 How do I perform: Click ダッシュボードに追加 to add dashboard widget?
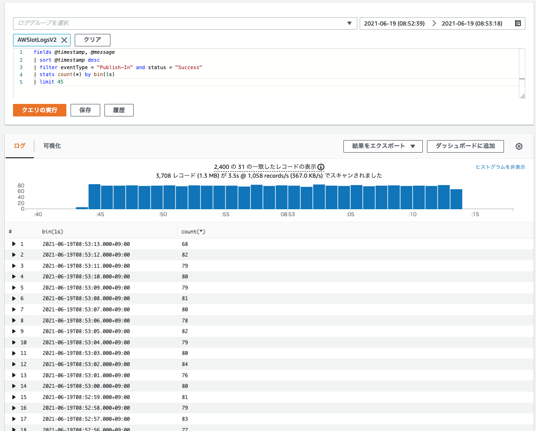click(x=465, y=146)
